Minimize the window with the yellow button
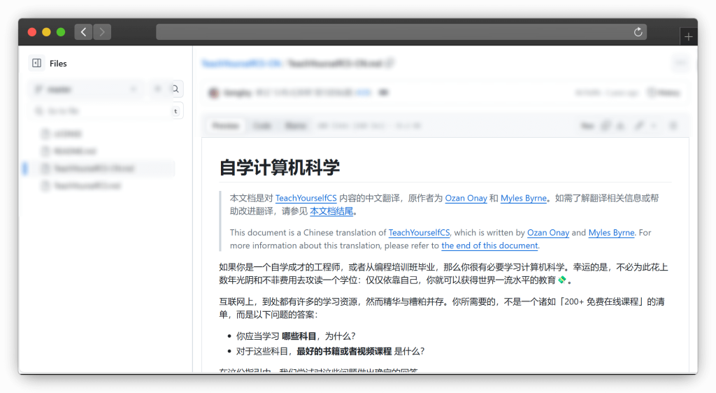Viewport: 716px width, 393px height. pos(46,32)
